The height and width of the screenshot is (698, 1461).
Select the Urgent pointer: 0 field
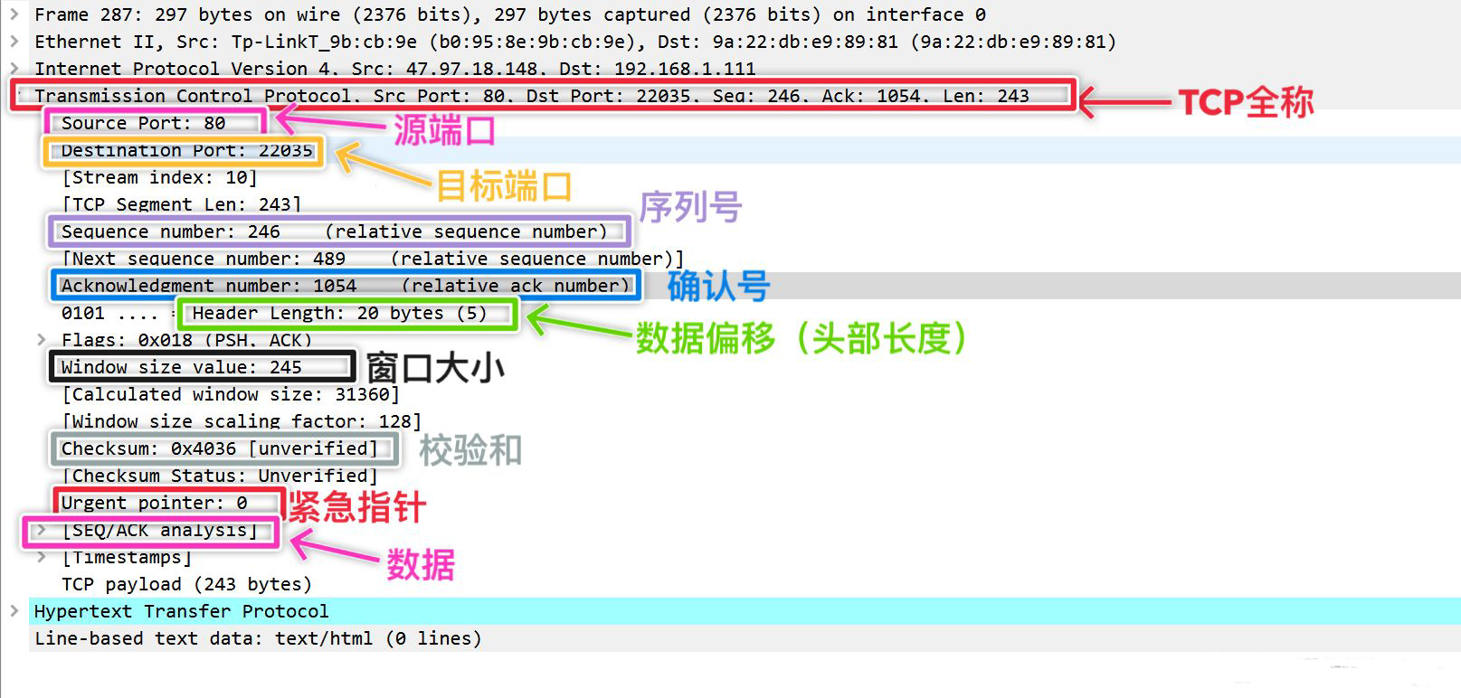click(x=155, y=503)
